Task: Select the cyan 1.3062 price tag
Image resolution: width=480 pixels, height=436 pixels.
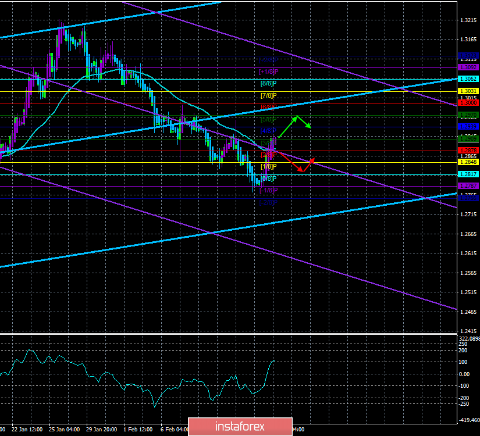Action: [468, 79]
